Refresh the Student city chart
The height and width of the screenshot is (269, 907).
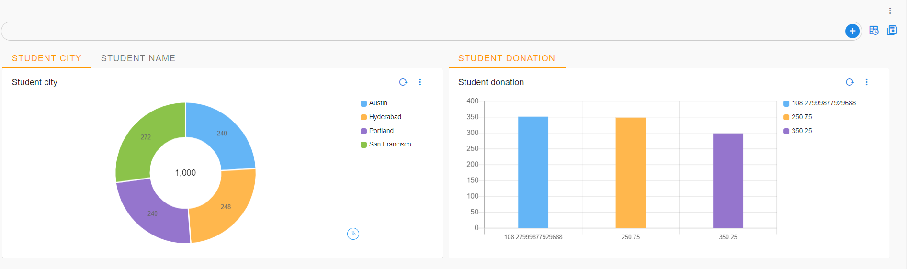click(403, 82)
